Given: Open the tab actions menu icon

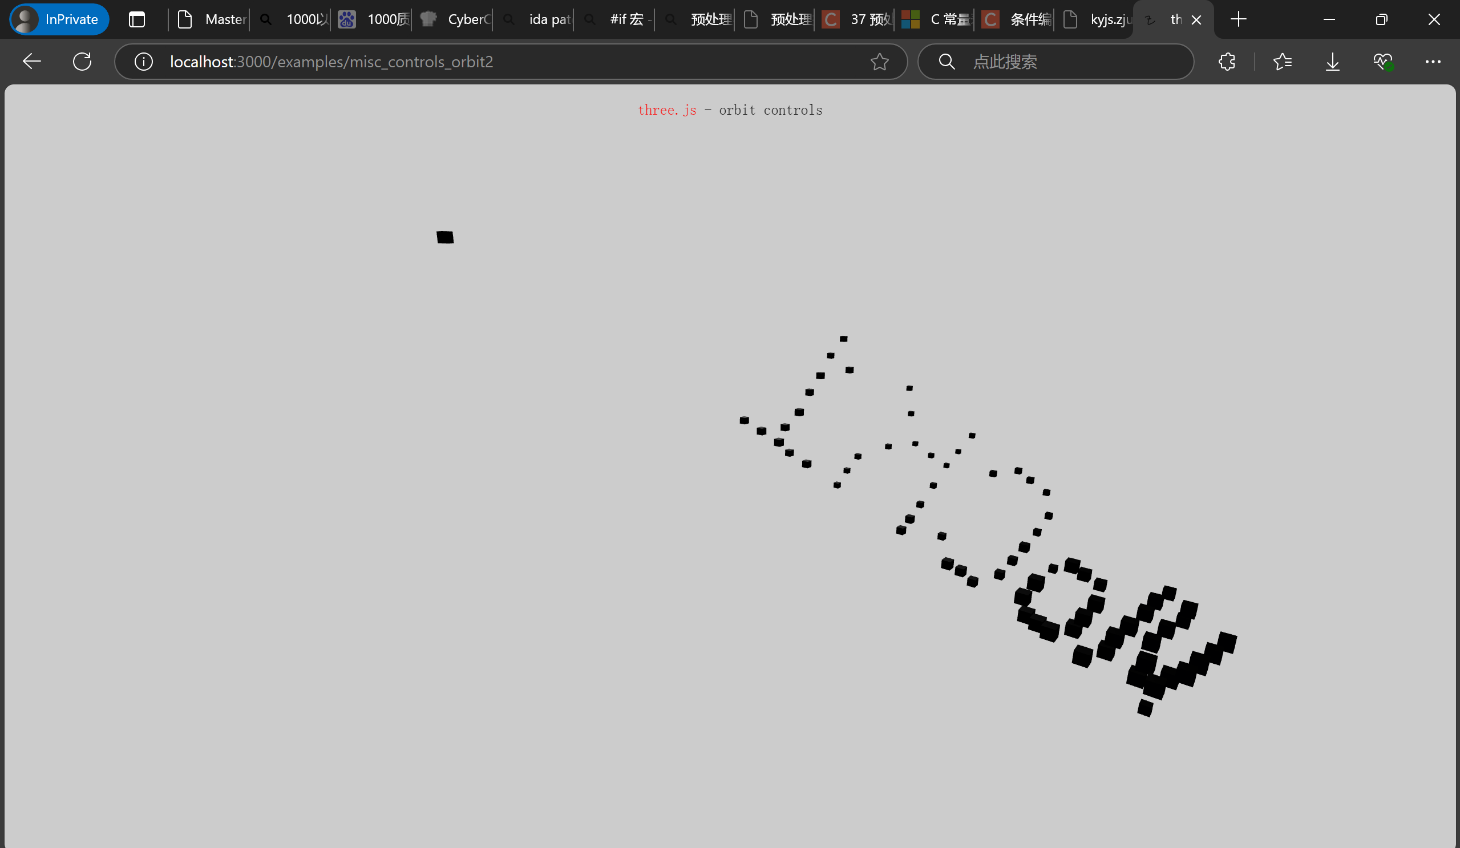Looking at the screenshot, I should (137, 20).
